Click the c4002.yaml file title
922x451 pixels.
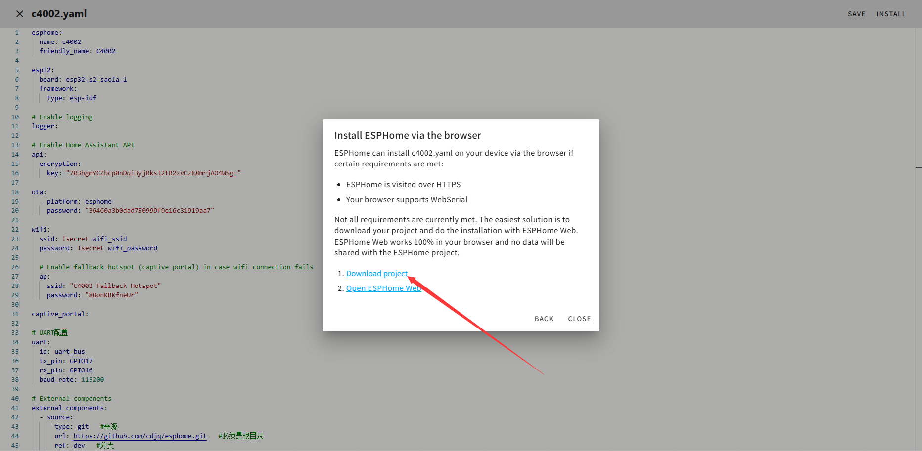59,14
